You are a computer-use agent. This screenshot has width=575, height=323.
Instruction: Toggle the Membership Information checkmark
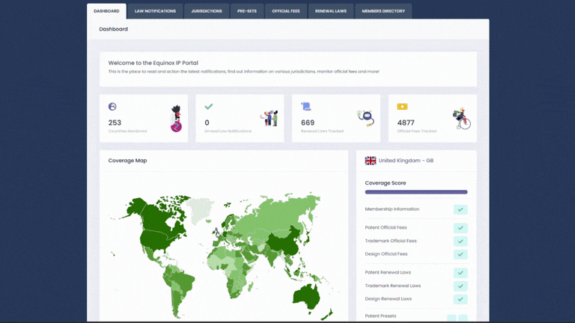pyautogui.click(x=460, y=209)
